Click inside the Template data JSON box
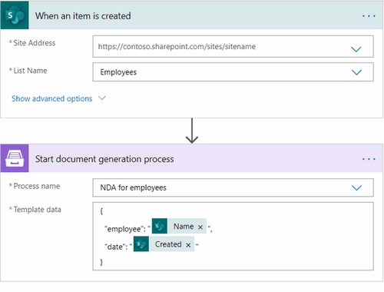The height and width of the screenshot is (292, 384). (x=233, y=236)
